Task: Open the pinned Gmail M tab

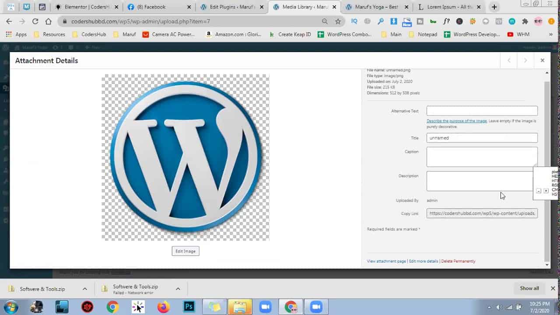Action: [x=27, y=7]
